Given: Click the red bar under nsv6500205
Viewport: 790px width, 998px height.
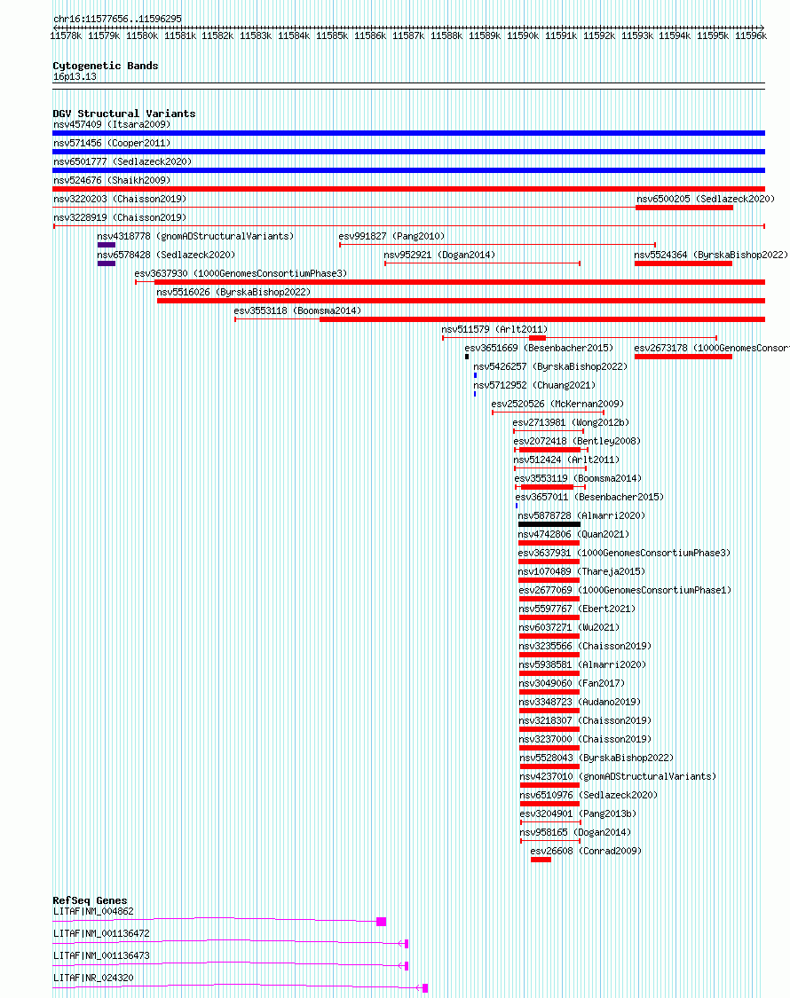Looking at the screenshot, I should click(x=684, y=208).
